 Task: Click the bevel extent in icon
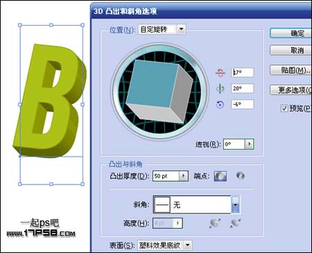pyautogui.click(x=235, y=223)
